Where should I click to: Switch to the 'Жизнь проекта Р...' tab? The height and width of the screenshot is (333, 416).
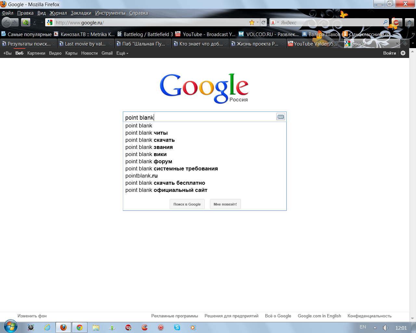pyautogui.click(x=257, y=44)
